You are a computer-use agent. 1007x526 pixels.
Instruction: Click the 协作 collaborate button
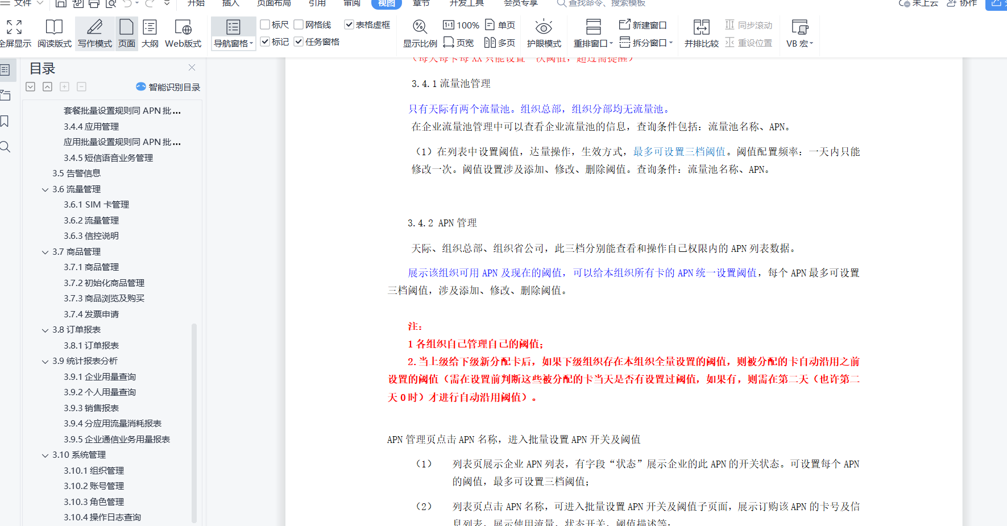[x=962, y=3]
